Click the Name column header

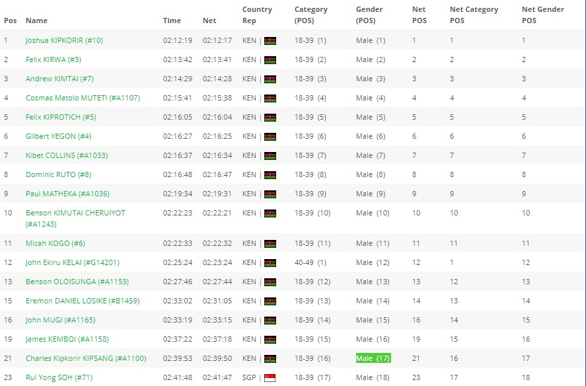pyautogui.click(x=36, y=20)
